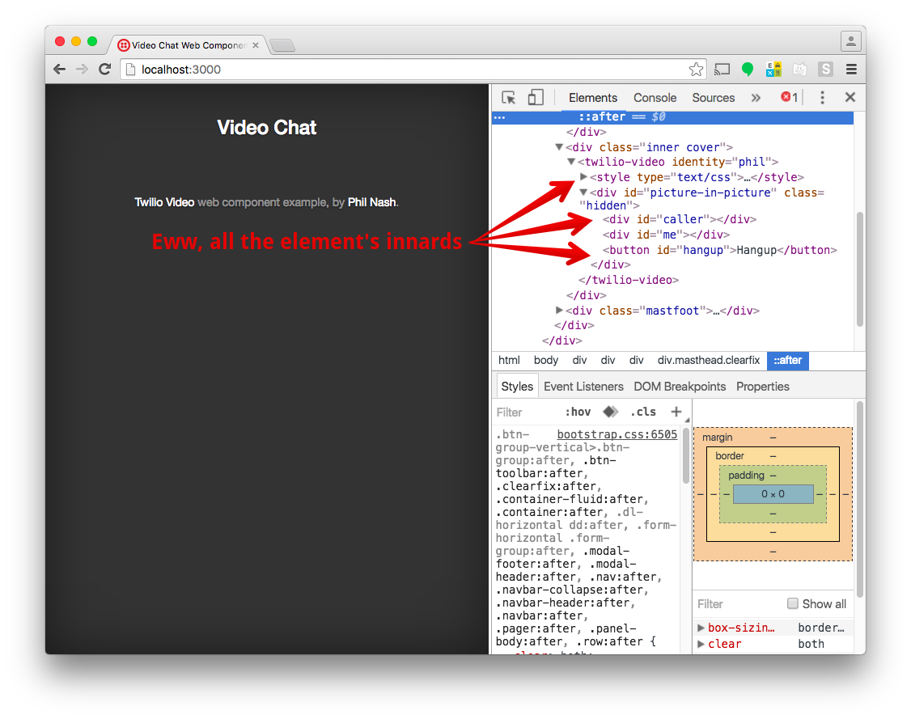Image resolution: width=911 pixels, height=719 pixels.
Task: Expand the div class mastfoot node
Action: click(559, 311)
